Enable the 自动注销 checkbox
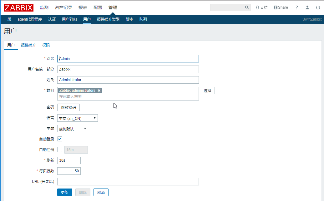This screenshot has height=201, width=324. tap(60, 150)
